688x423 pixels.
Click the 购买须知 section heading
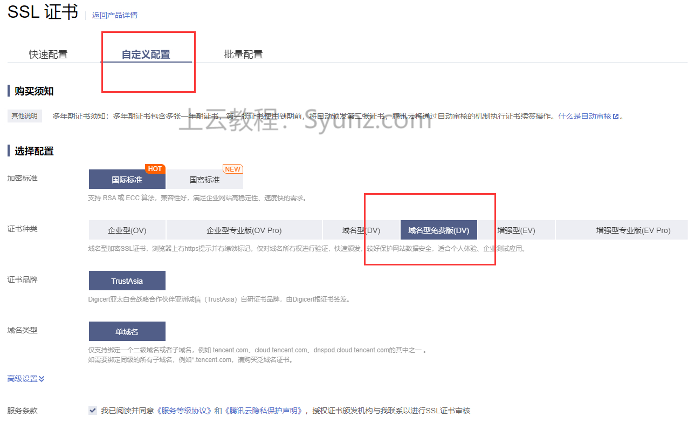[x=34, y=91]
